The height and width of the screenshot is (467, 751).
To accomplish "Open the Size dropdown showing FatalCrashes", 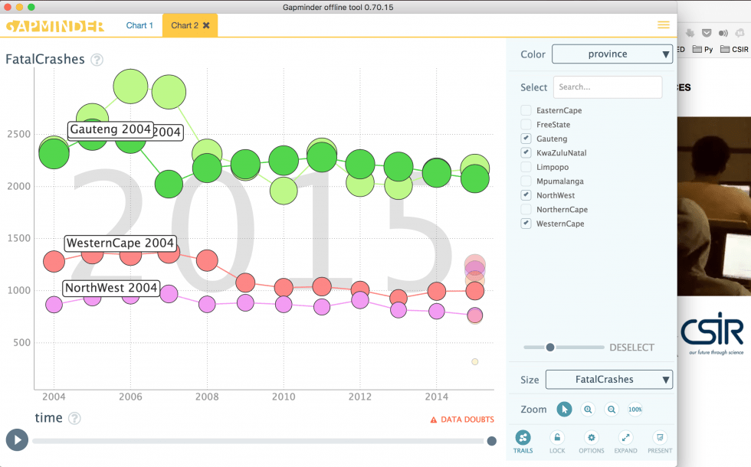I will [x=608, y=379].
